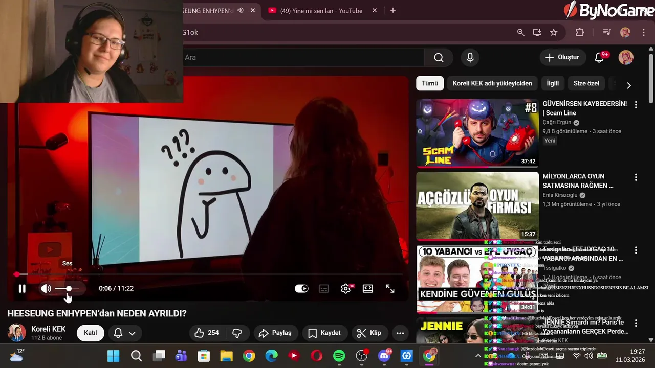
Task: Open File Explorer from the taskbar
Action: (226, 356)
